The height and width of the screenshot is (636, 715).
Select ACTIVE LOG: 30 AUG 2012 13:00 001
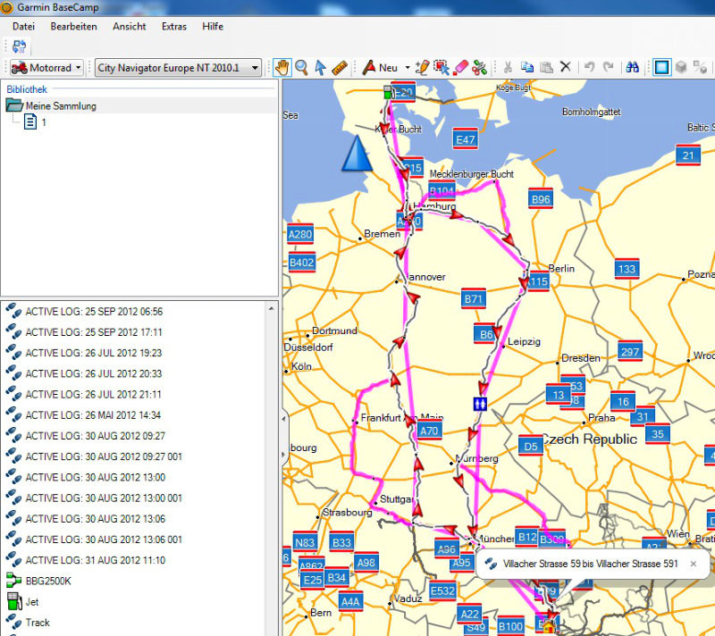pos(94,498)
